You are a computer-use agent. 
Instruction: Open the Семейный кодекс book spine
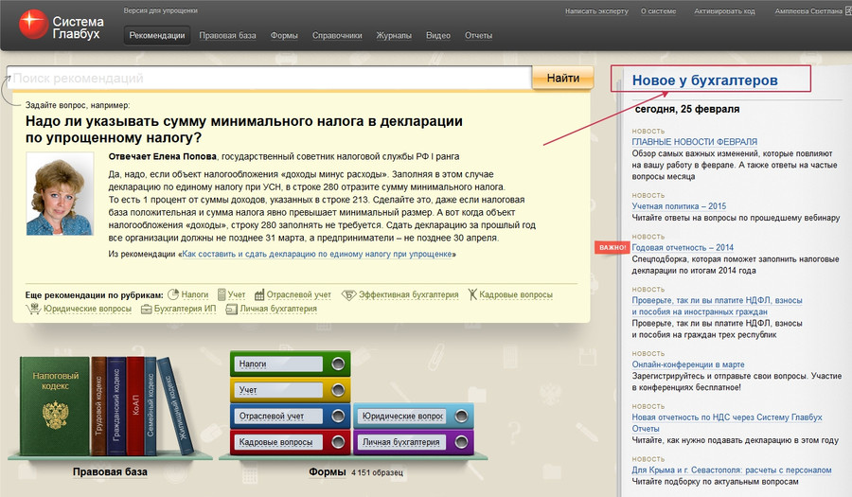[x=151, y=406]
